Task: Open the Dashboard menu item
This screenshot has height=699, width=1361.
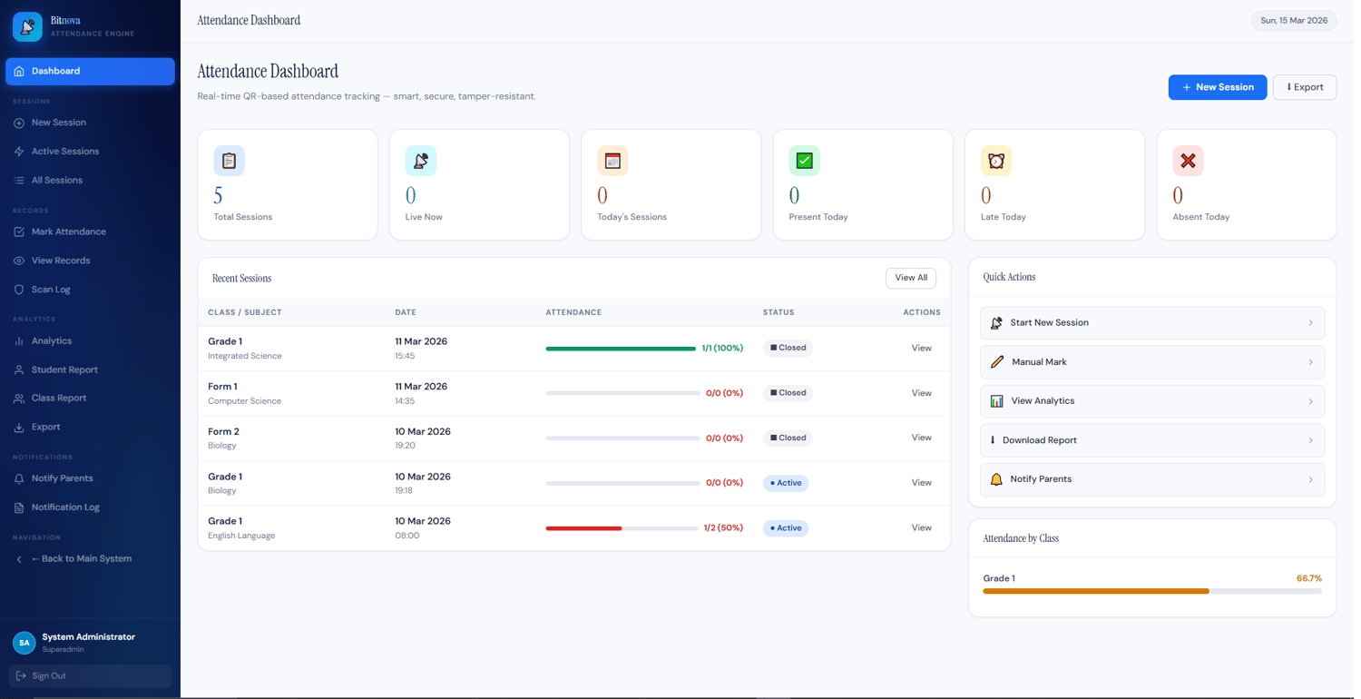Action: pos(90,71)
